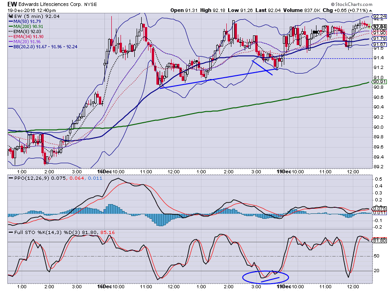Click the Open 91.31 header value
Viewport: 391px width, 291px height.
(184, 10)
